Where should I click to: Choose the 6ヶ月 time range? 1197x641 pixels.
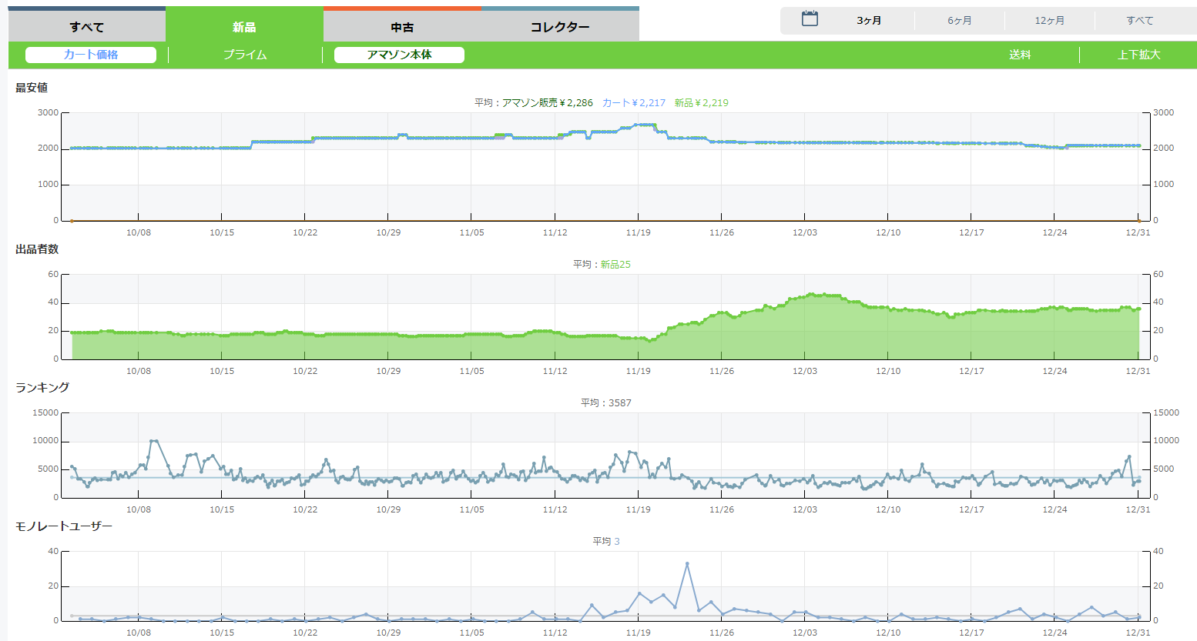[x=960, y=21]
